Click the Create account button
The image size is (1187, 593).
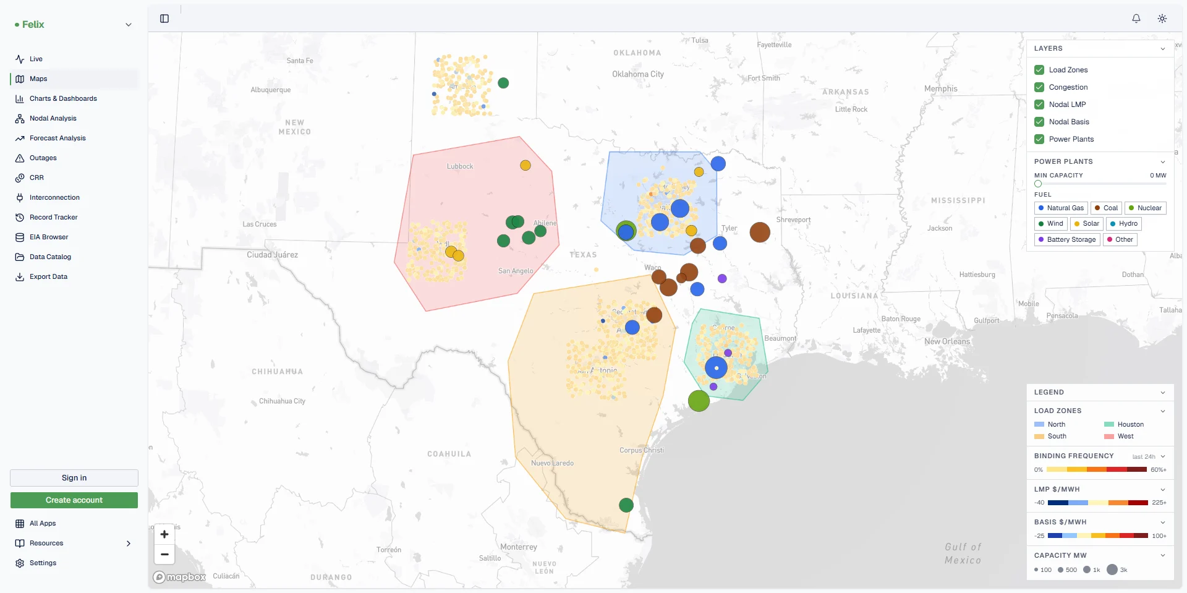(74, 500)
